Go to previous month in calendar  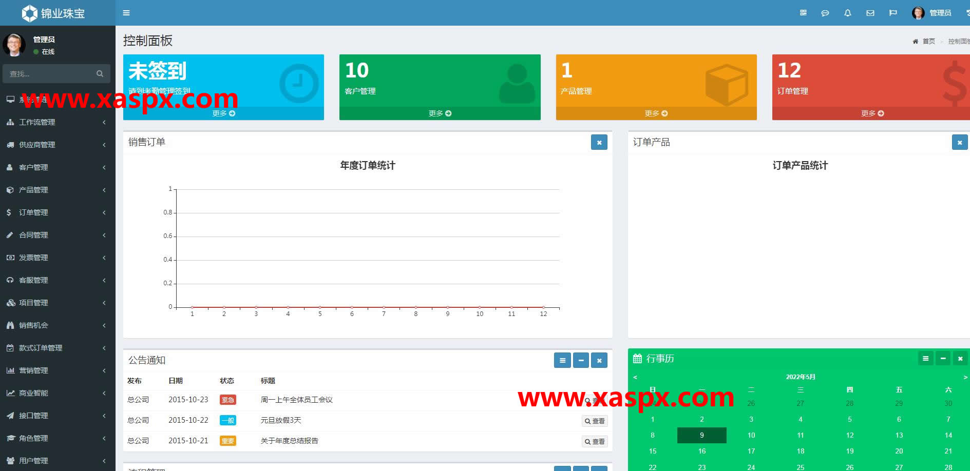click(635, 377)
